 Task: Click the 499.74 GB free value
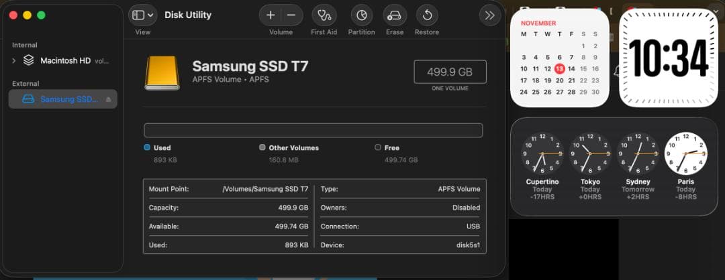pyautogui.click(x=401, y=160)
